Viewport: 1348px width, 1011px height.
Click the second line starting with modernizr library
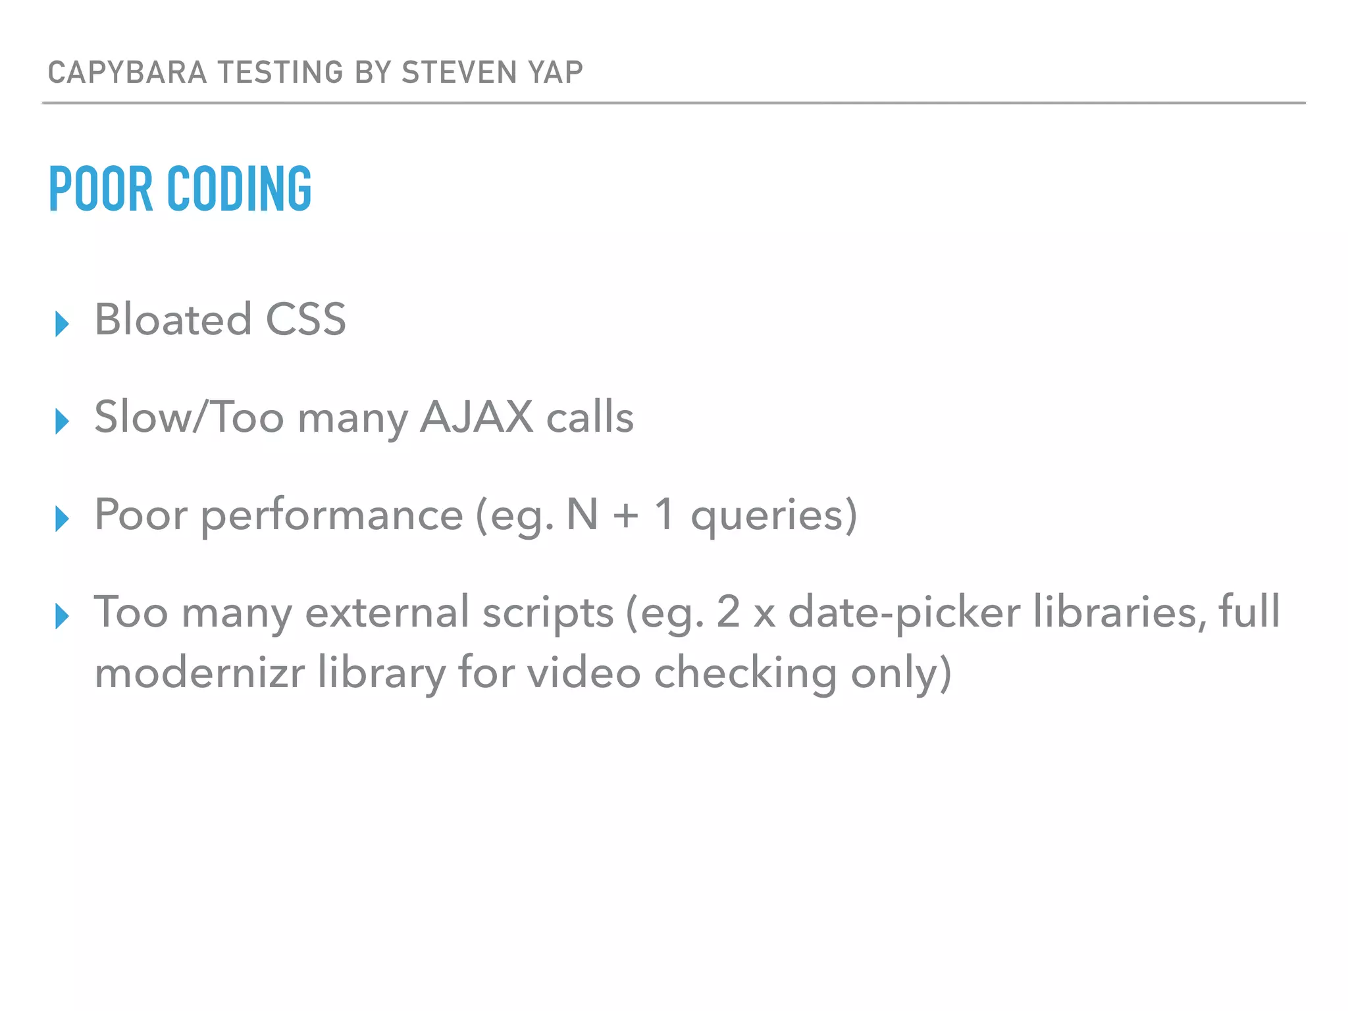click(523, 673)
